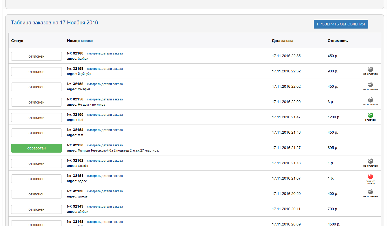Click the order number 32153
The height and width of the screenshot is (226, 390).
tap(78, 145)
